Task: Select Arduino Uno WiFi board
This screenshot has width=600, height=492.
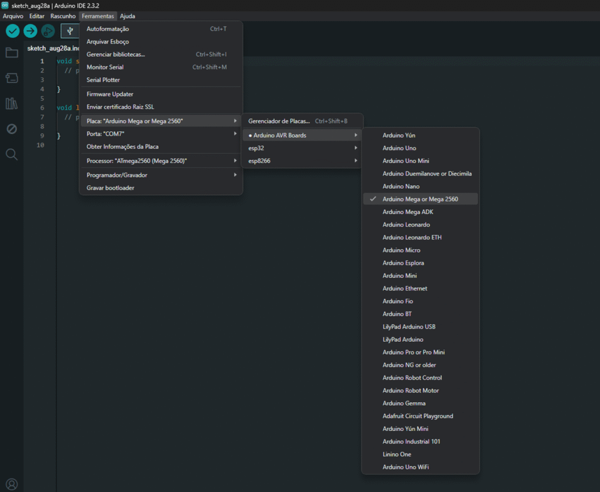Action: click(421, 467)
